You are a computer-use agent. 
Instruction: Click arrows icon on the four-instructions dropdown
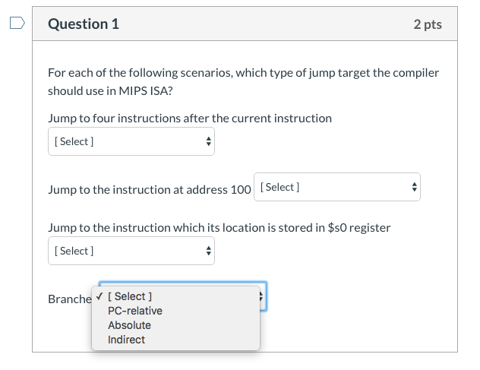pos(208,142)
